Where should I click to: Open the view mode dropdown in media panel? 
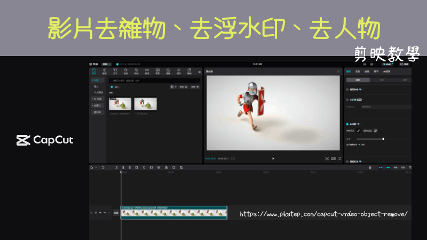point(173,87)
